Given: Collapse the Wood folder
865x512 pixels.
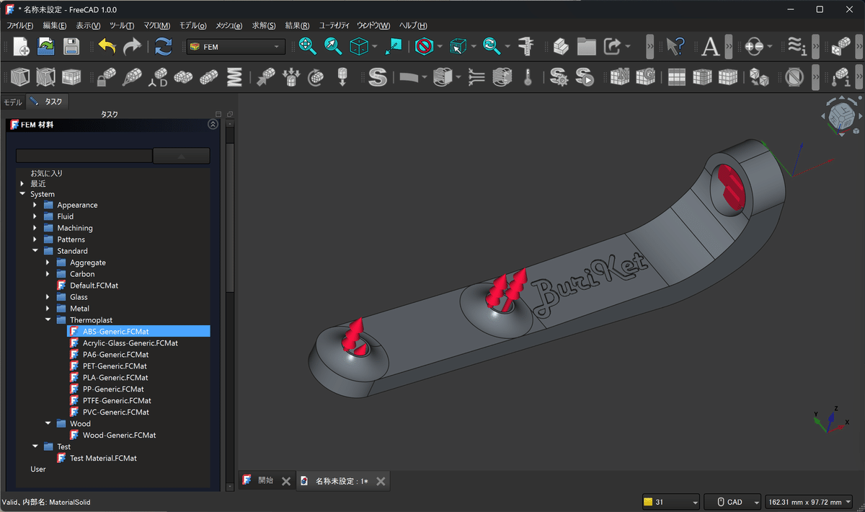Looking at the screenshot, I should click(x=48, y=424).
